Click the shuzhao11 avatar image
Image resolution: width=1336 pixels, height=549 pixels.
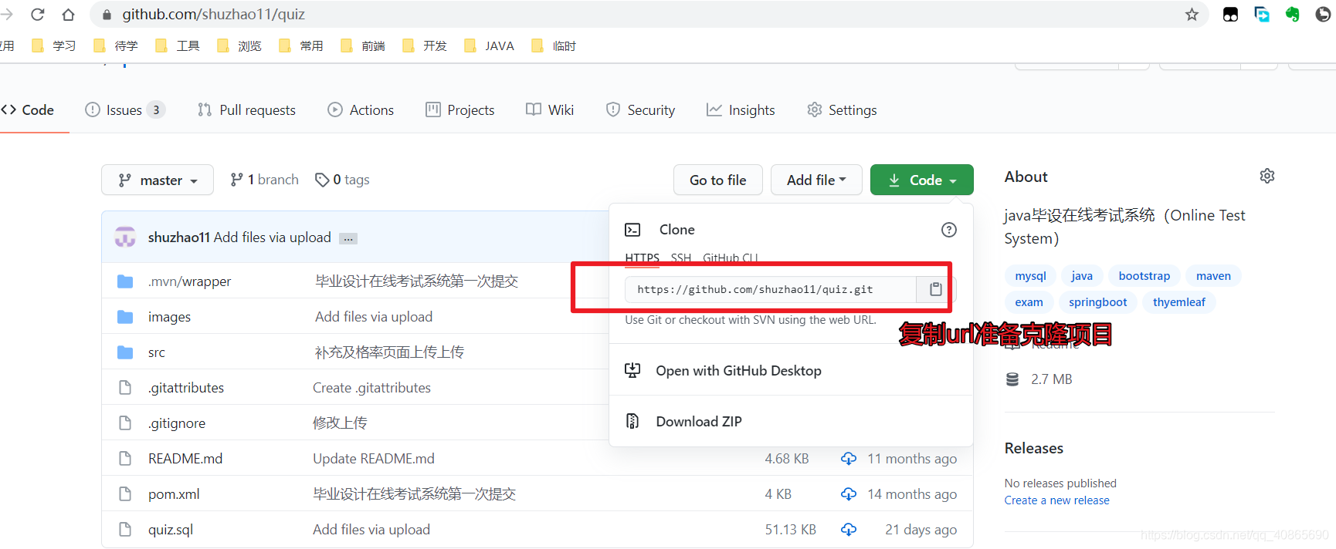click(125, 237)
